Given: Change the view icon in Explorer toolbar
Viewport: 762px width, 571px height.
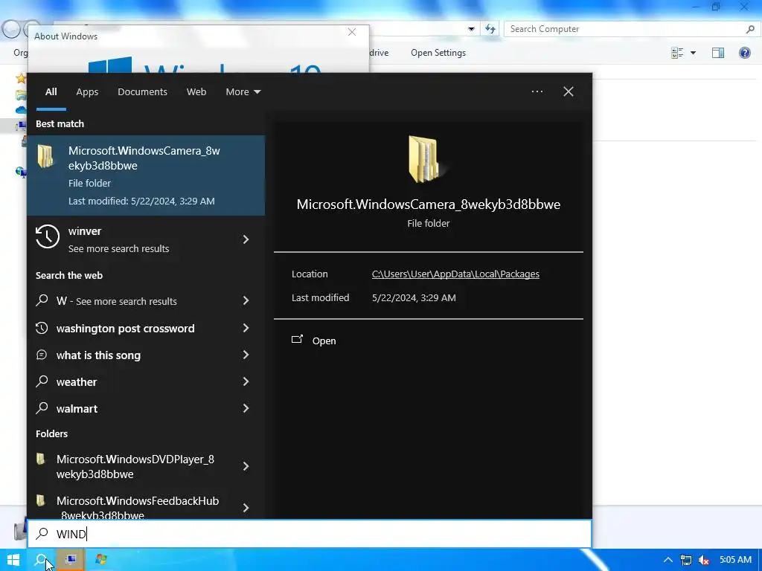Looking at the screenshot, I should (677, 53).
